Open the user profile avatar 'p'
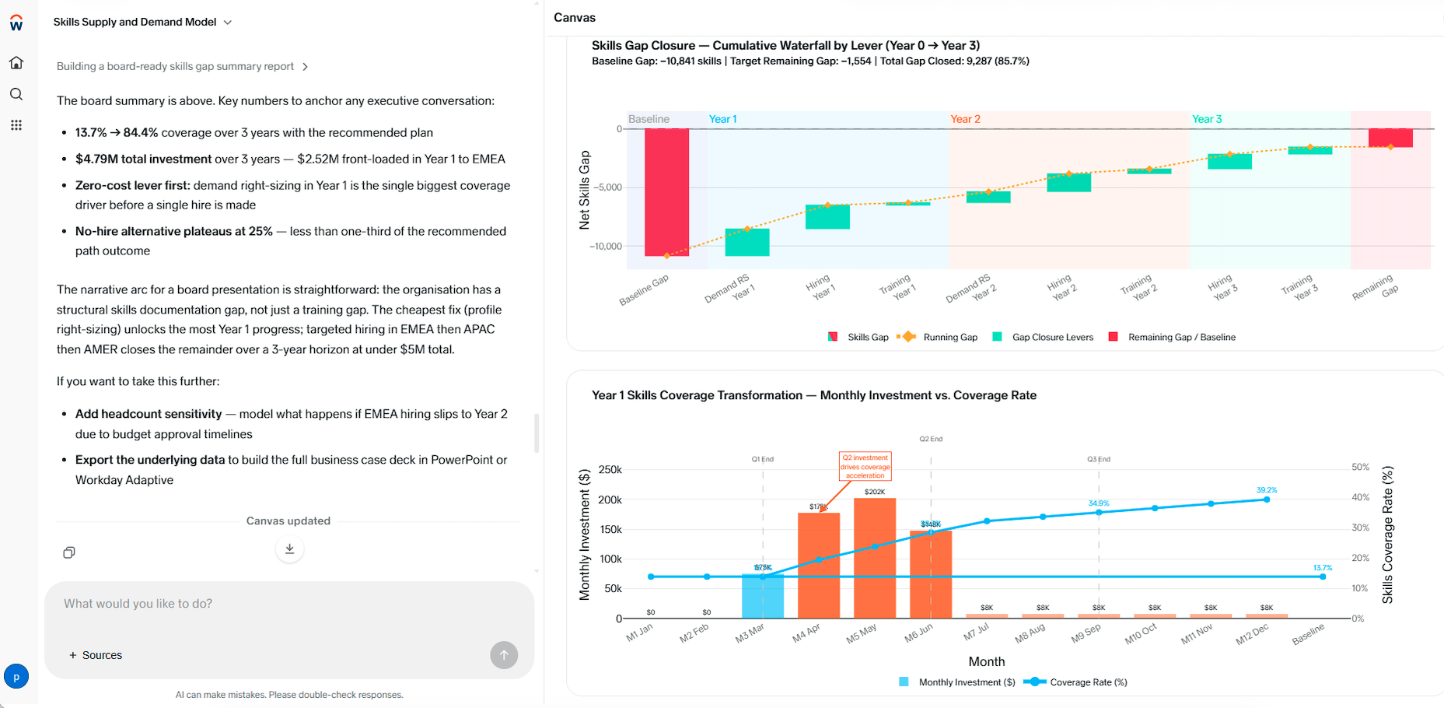Image resolution: width=1444 pixels, height=708 pixels. (x=16, y=677)
